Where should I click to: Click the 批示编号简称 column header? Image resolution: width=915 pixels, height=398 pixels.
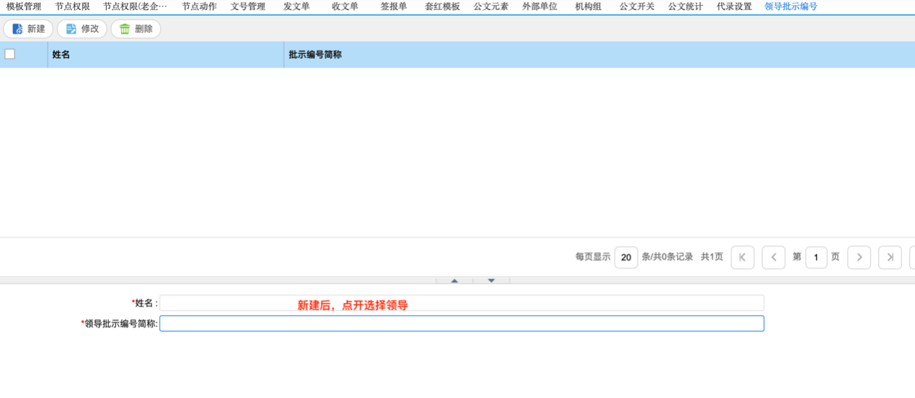315,55
